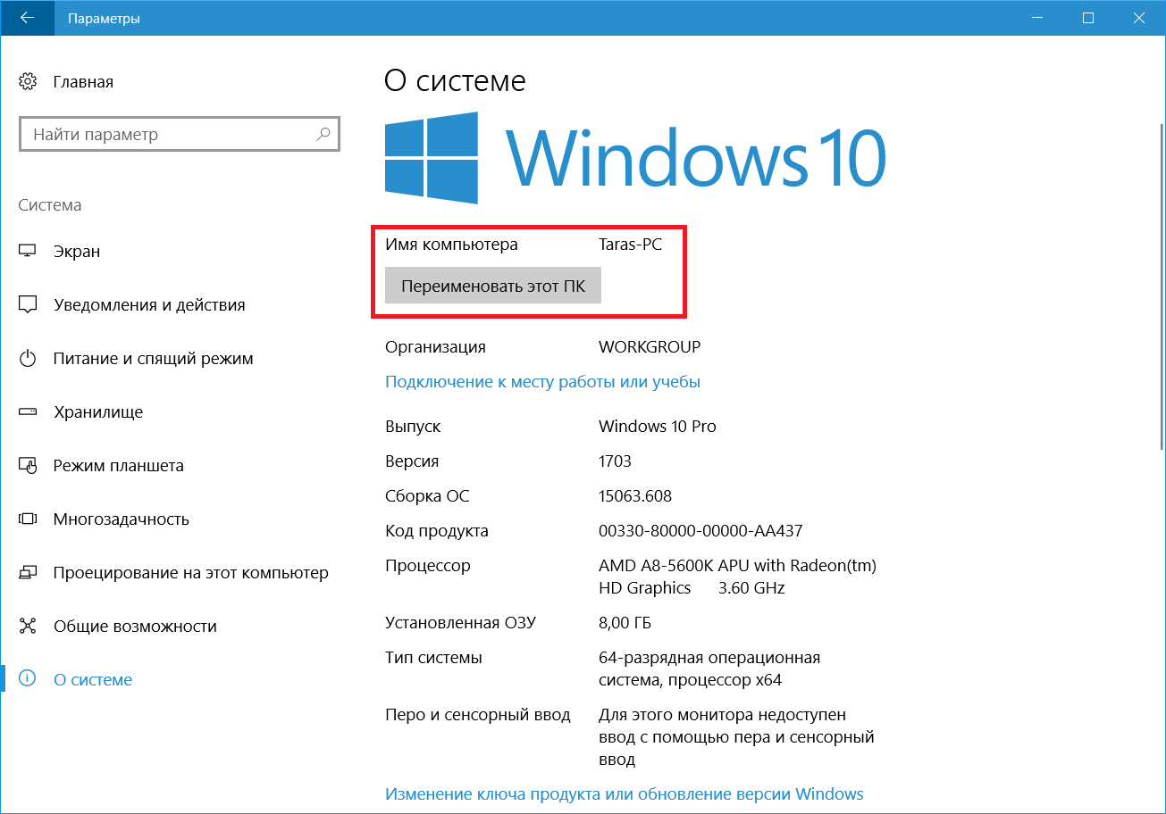Go to Питание и спящий режим

154,359
